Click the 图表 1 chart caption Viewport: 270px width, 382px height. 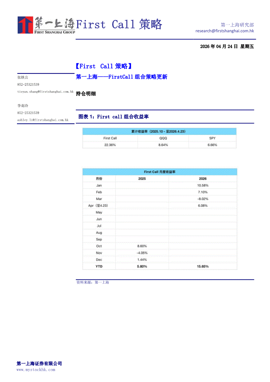coord(113,117)
